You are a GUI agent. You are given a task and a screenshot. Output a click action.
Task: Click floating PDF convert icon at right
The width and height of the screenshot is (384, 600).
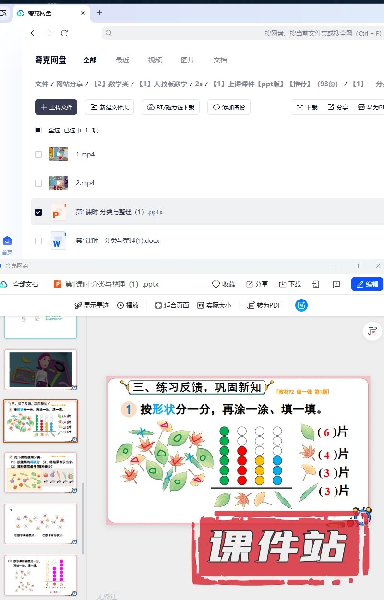[372, 331]
